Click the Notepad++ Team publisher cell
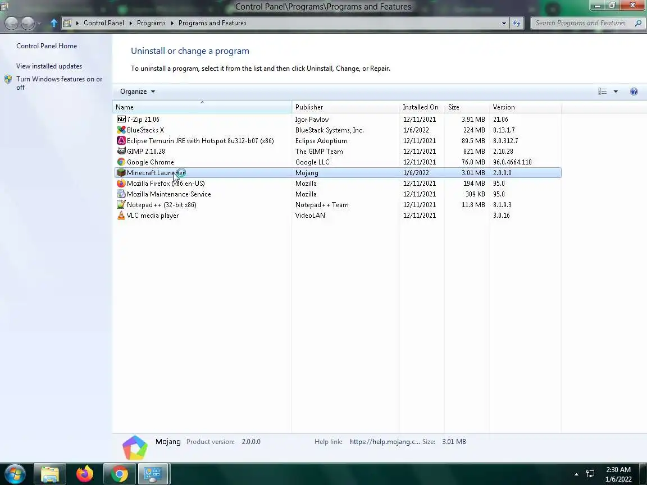 (322, 204)
